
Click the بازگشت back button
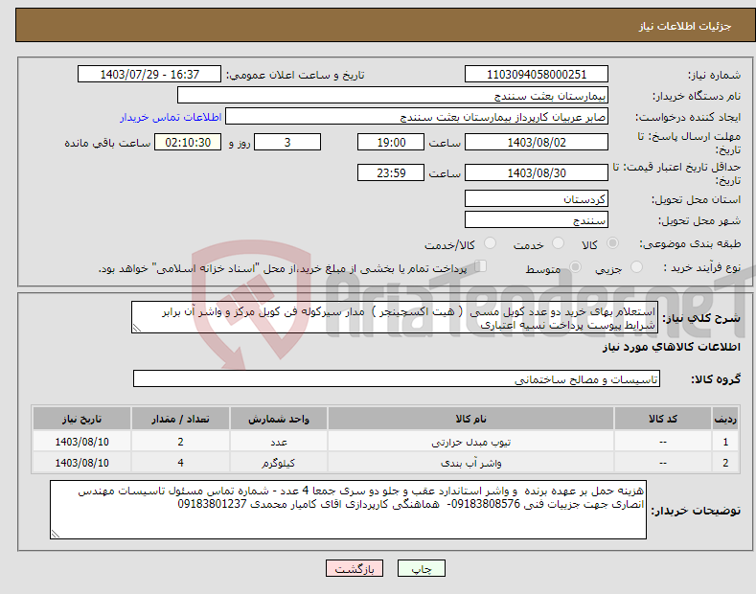pos(355,569)
